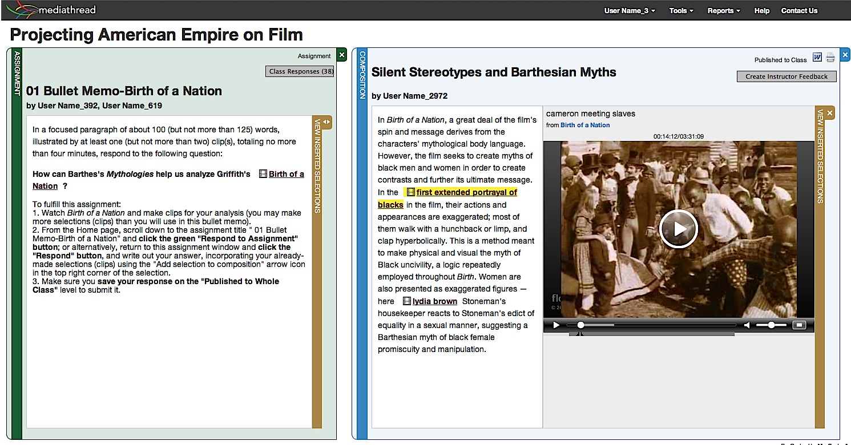Click the 'Published to Class' status text
The image size is (851, 445).
click(x=780, y=60)
